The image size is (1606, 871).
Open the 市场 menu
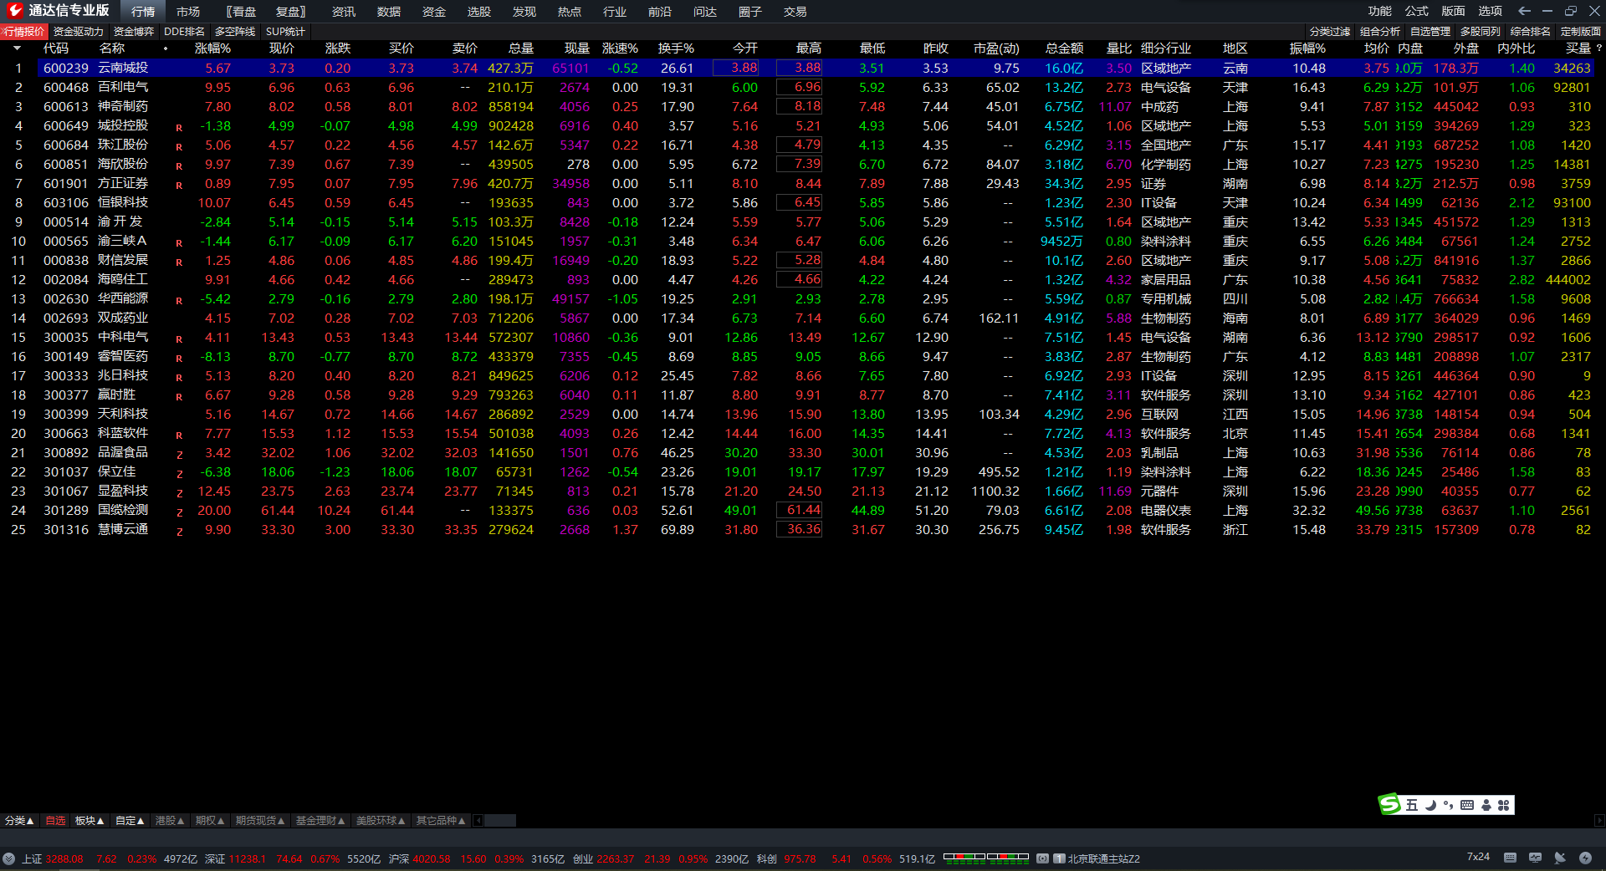(188, 11)
